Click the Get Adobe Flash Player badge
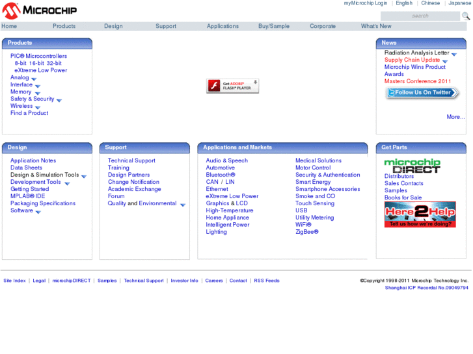The image size is (473, 354). 232,86
